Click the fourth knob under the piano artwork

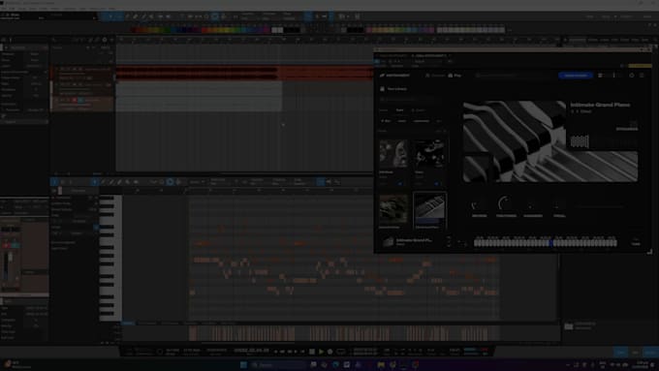click(x=558, y=206)
